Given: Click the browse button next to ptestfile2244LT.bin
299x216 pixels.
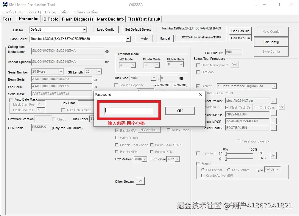Looking at the screenshot, I should click(x=273, y=101).
